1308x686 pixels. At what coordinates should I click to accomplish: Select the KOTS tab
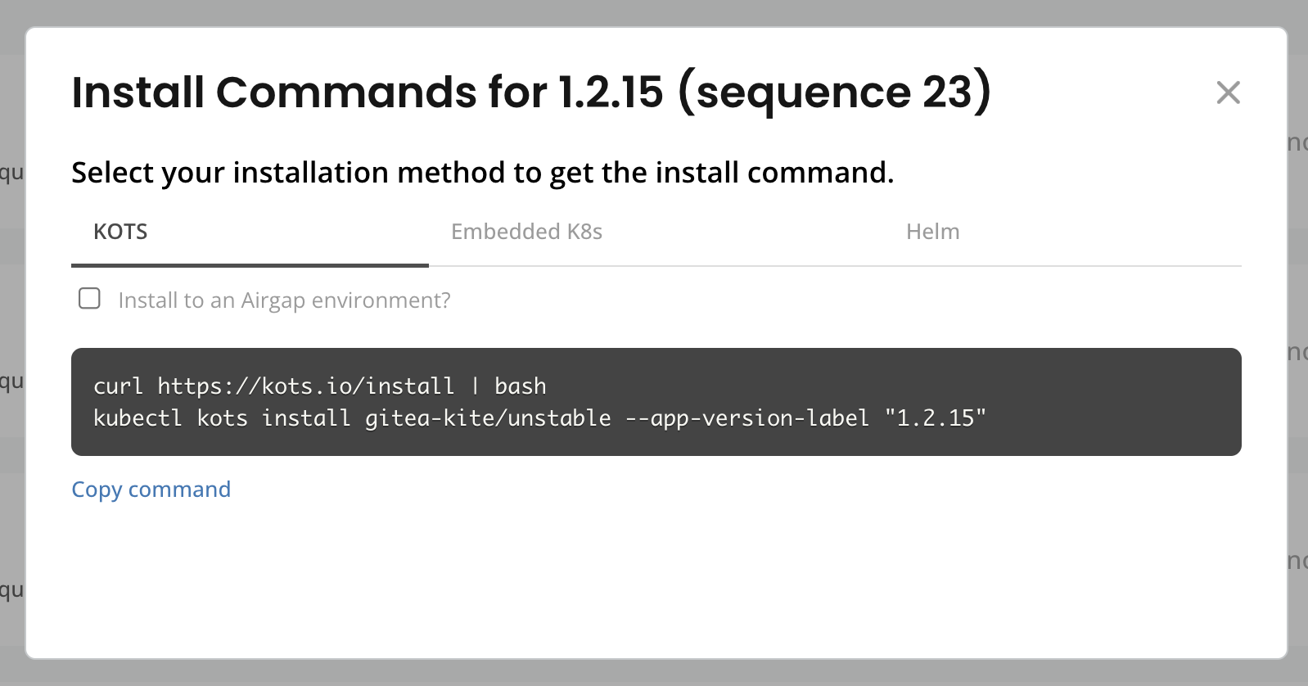tap(120, 232)
